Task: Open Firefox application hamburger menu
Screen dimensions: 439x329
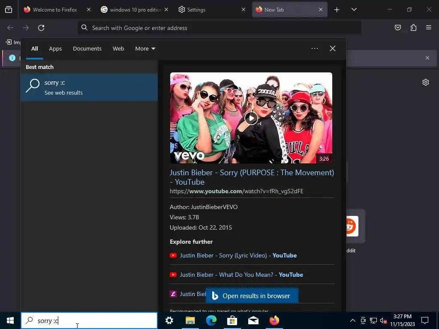Action: 429,27
